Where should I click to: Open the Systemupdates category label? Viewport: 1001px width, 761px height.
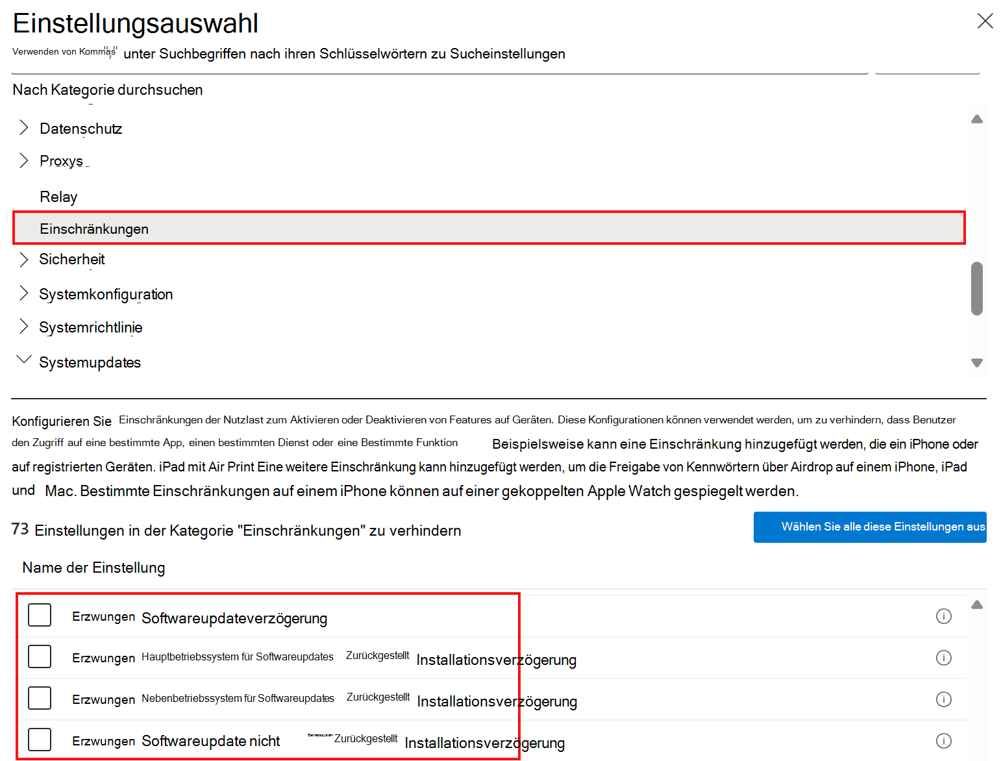[90, 362]
